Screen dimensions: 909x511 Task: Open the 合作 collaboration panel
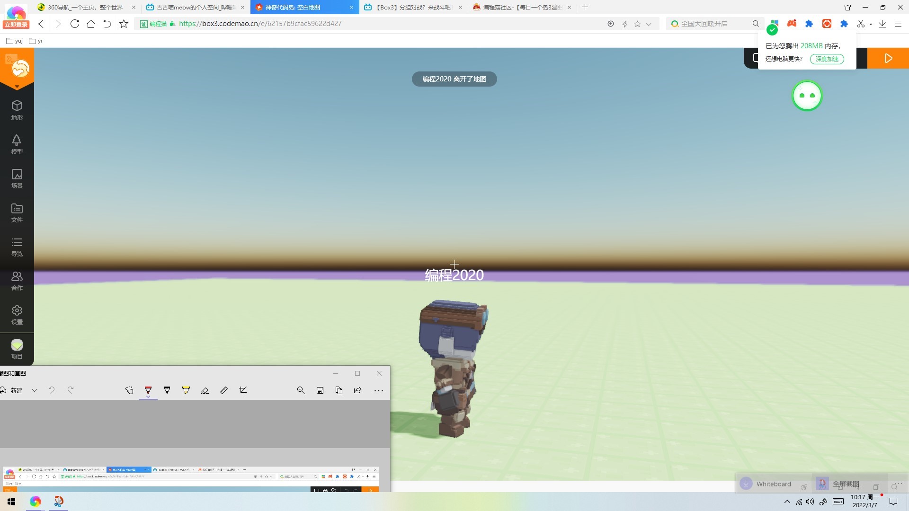(17, 281)
